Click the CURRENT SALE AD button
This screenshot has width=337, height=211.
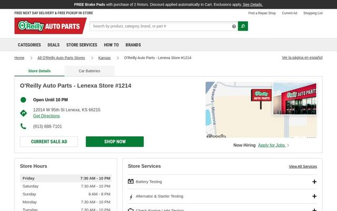49,141
